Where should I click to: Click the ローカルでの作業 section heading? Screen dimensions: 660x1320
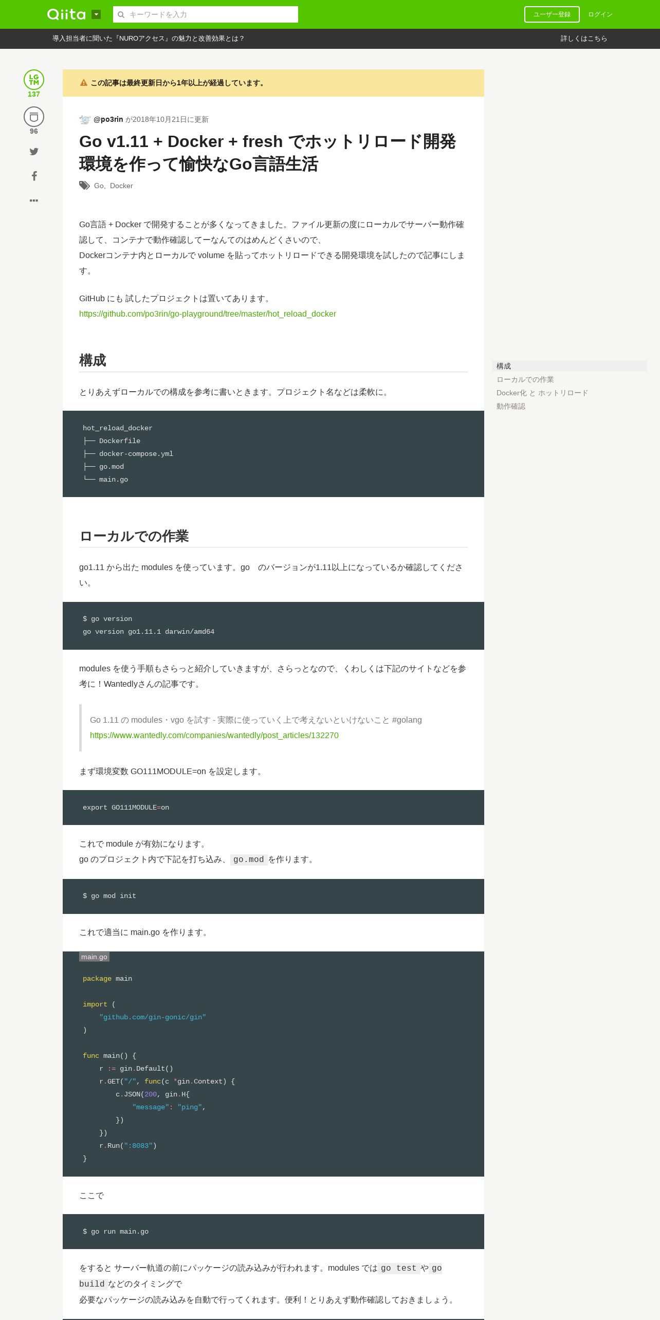[134, 536]
